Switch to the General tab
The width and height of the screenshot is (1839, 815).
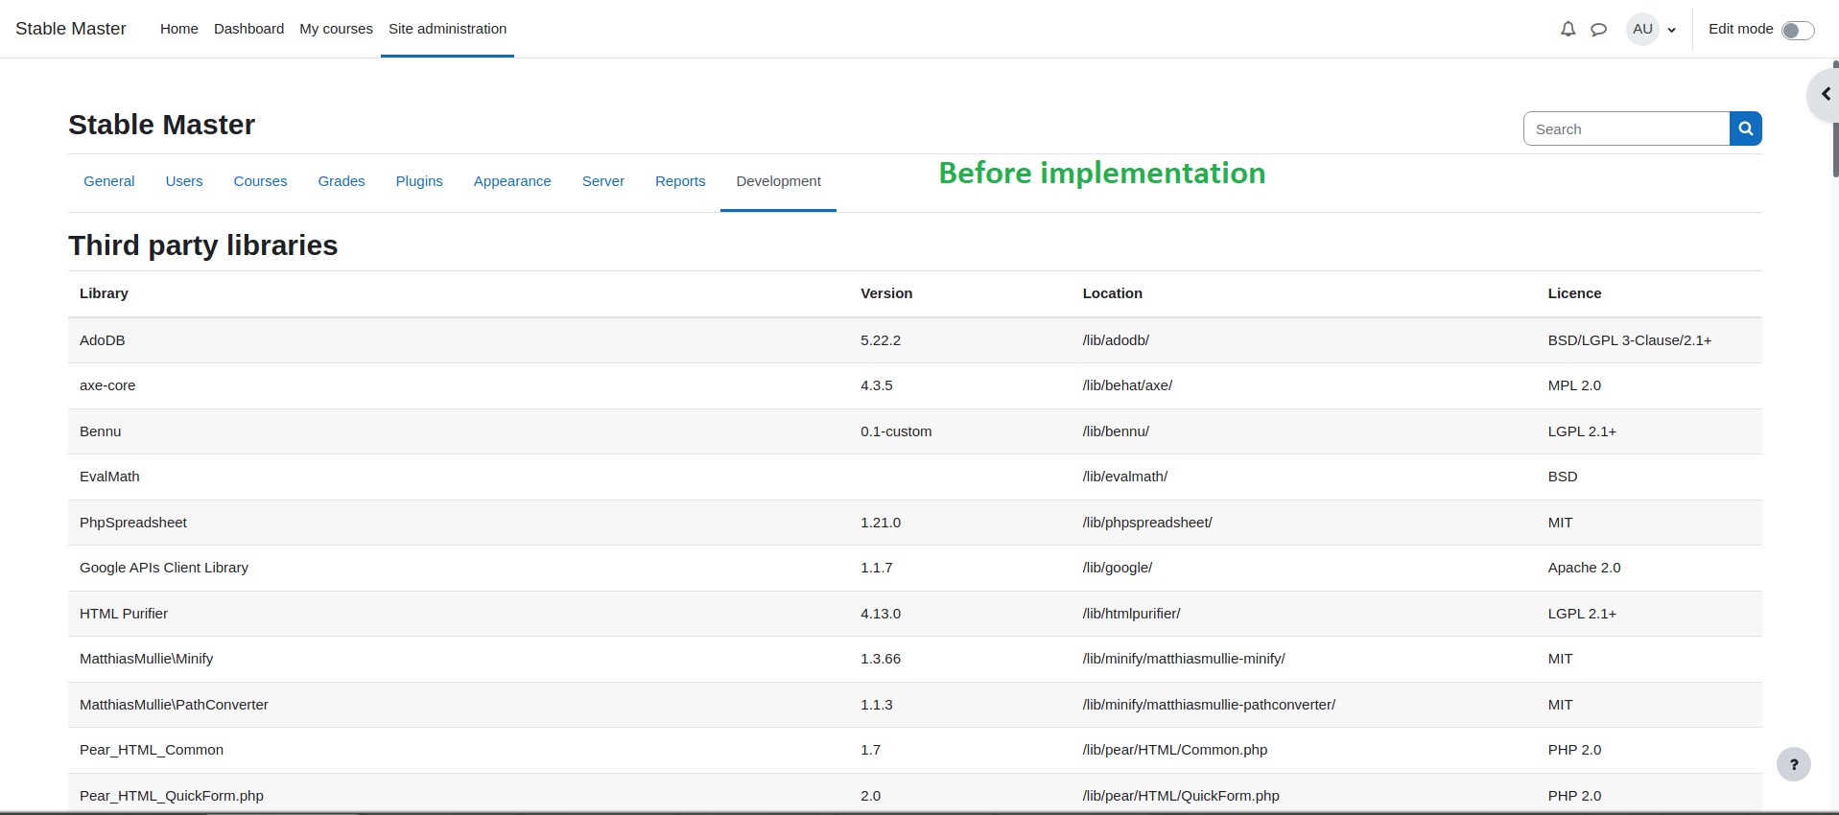108,181
